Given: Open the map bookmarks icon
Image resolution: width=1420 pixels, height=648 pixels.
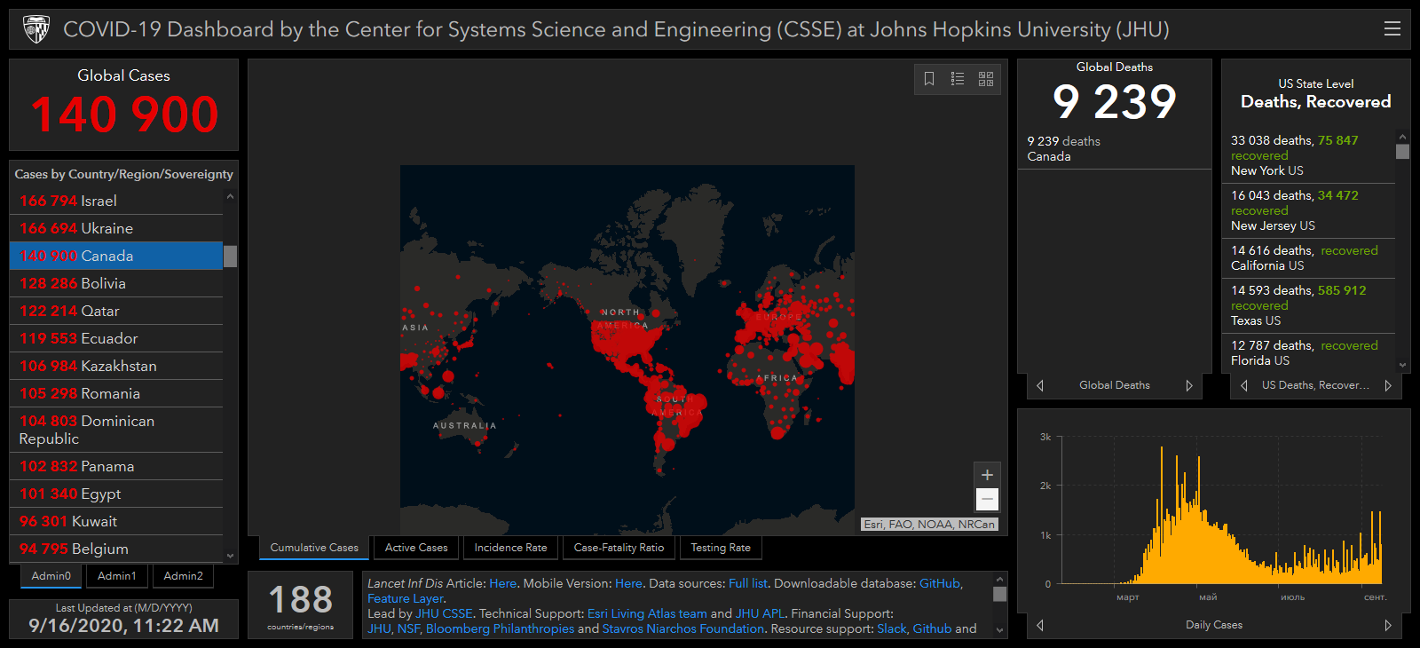Looking at the screenshot, I should (929, 79).
